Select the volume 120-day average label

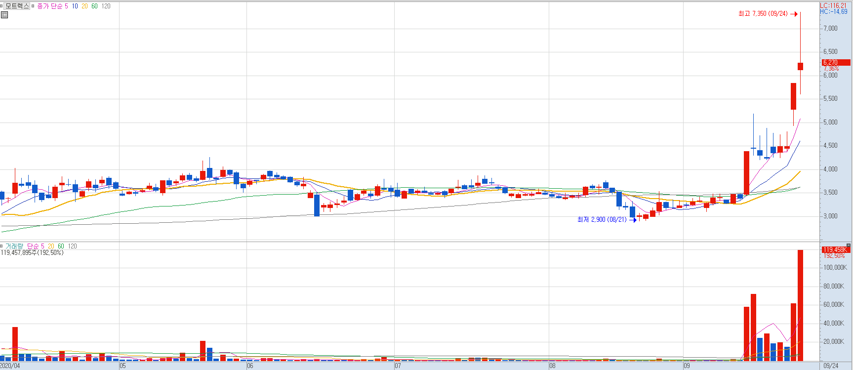(72, 246)
